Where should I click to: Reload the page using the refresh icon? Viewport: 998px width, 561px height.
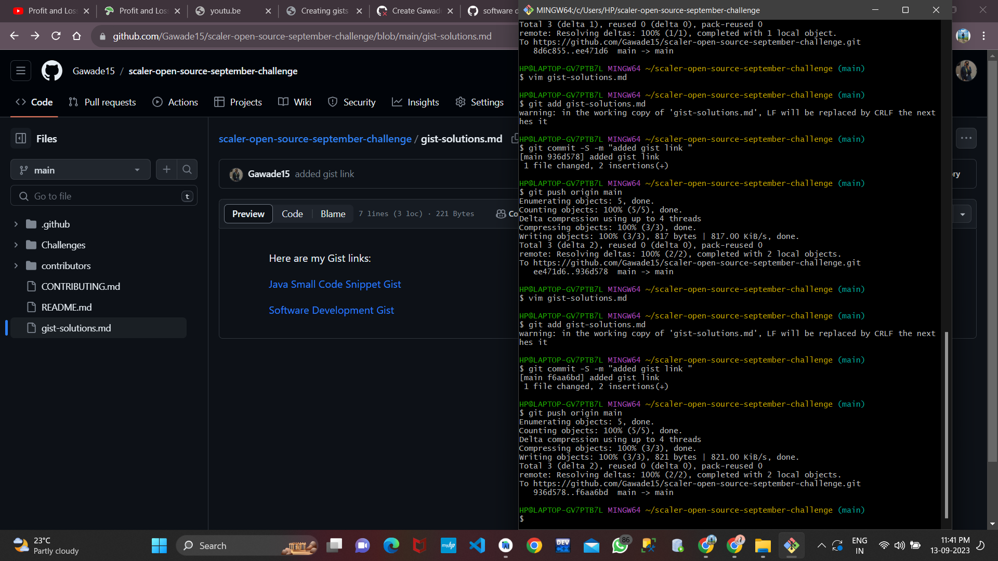point(56,36)
